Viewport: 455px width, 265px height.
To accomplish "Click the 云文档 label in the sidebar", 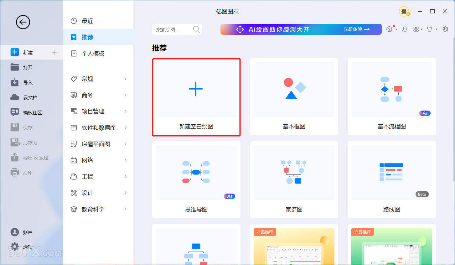I will [x=30, y=97].
